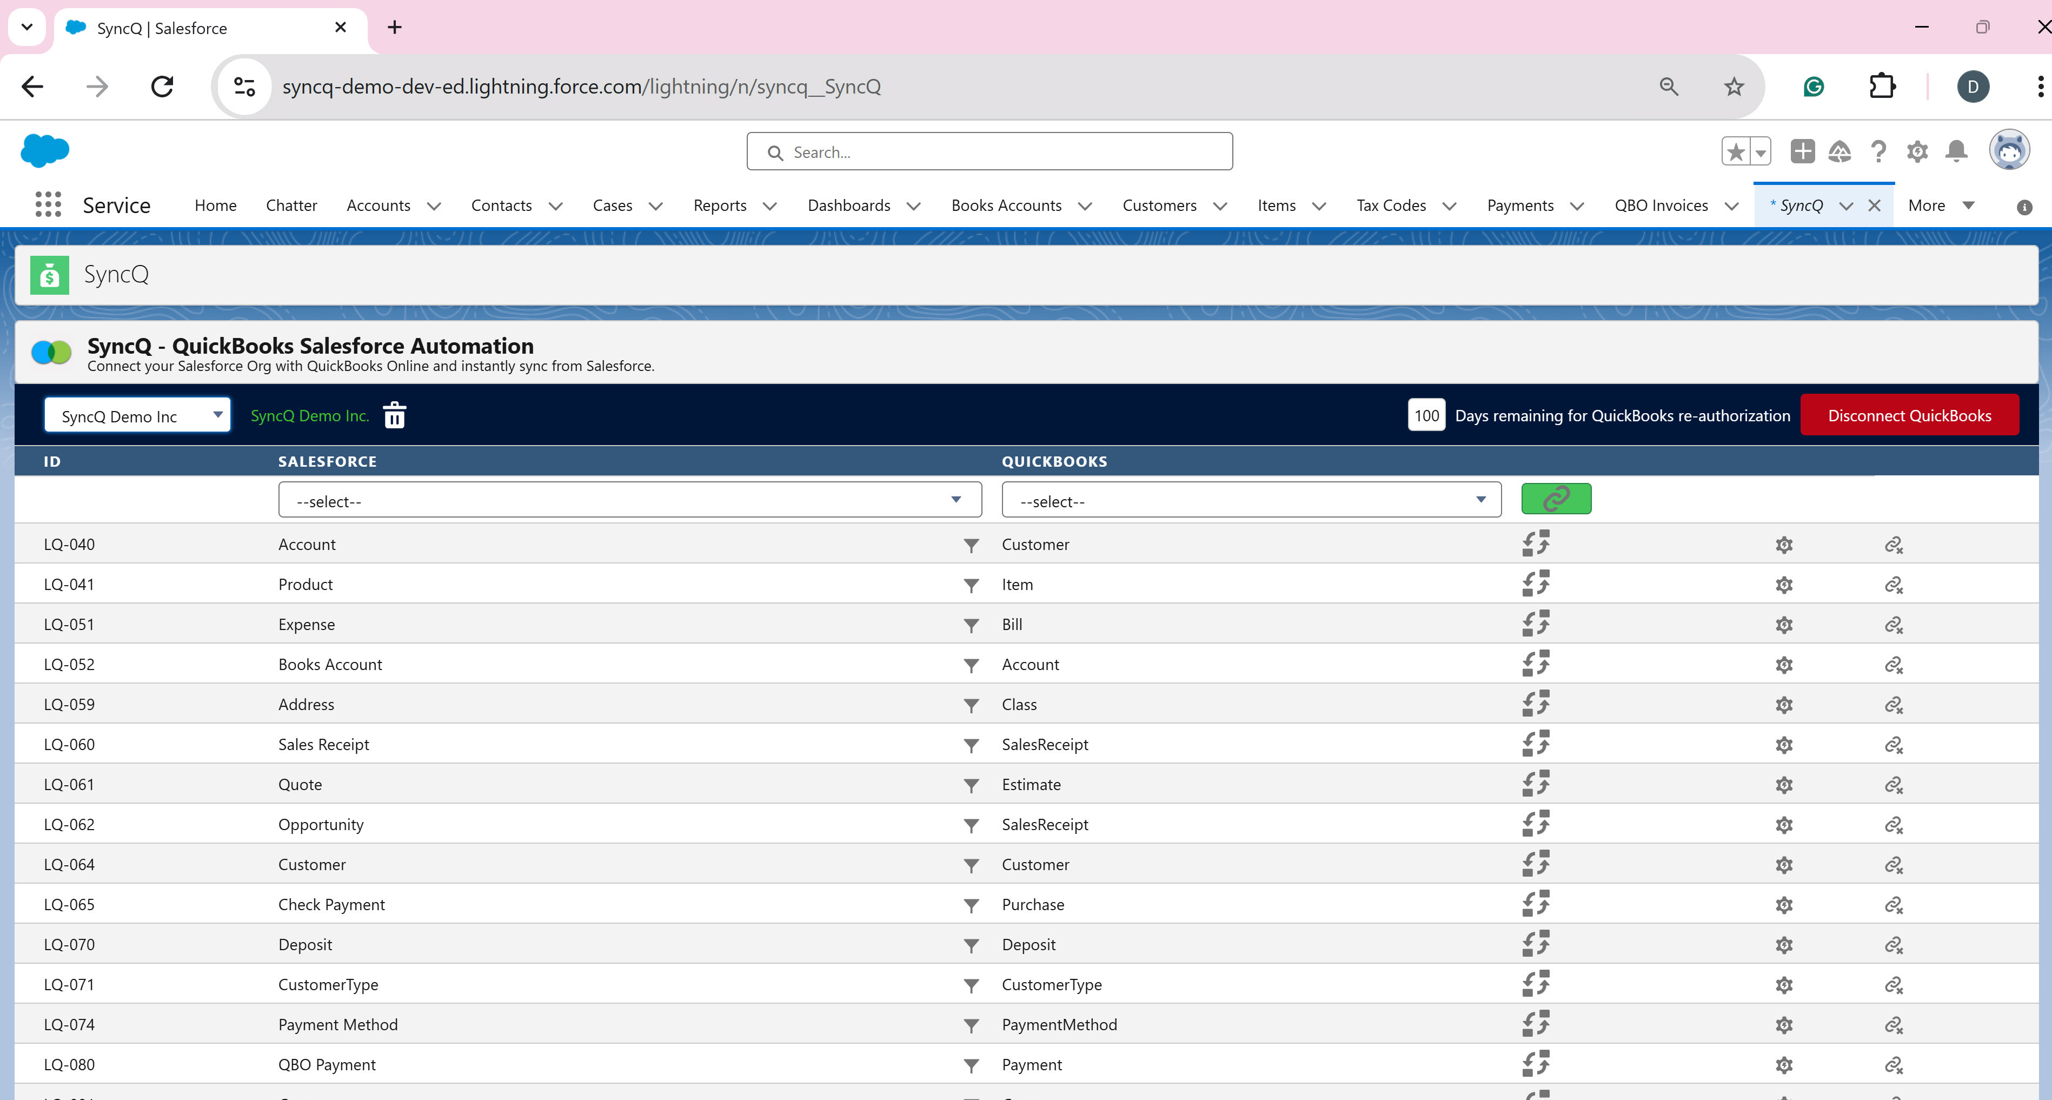This screenshot has width=2052, height=1100.
Task: Open Salesforce Setup gear icon
Action: 1917,151
